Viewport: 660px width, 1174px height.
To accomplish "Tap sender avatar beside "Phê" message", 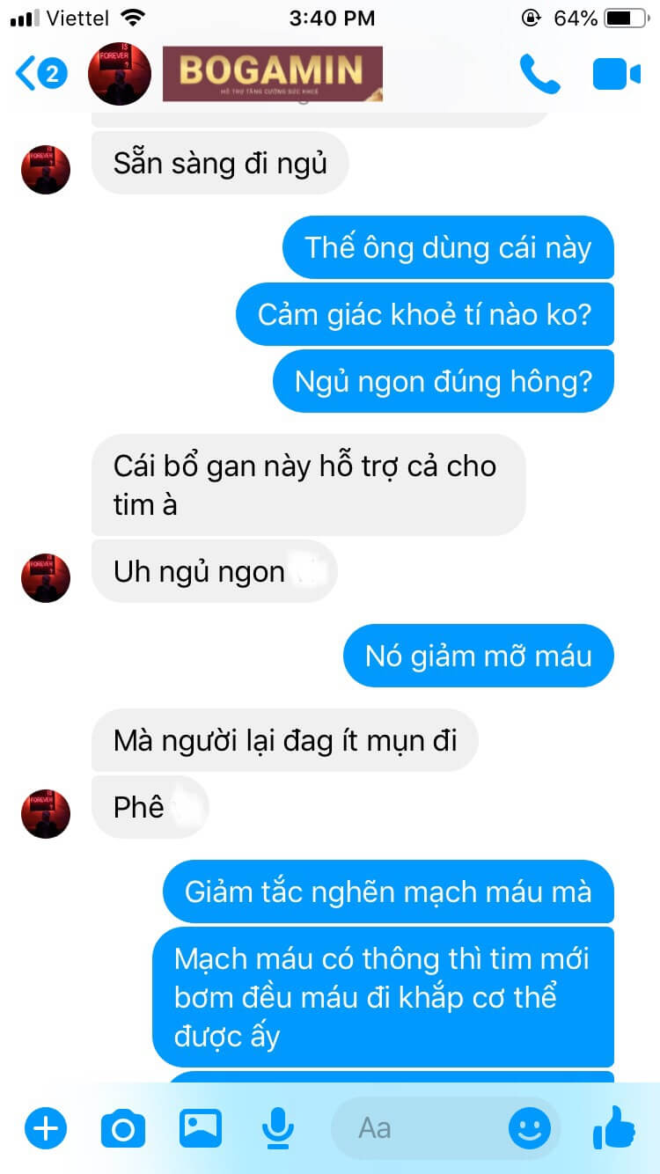I will 46,814.
